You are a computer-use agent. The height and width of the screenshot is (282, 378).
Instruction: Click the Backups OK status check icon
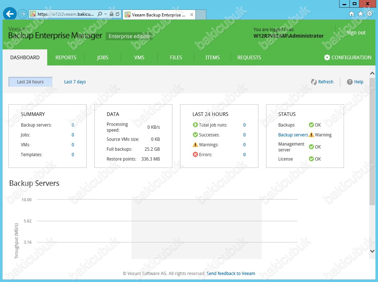click(x=311, y=125)
